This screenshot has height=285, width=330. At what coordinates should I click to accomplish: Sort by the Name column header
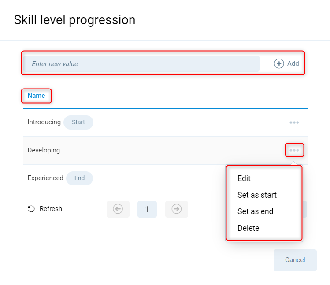tap(36, 96)
